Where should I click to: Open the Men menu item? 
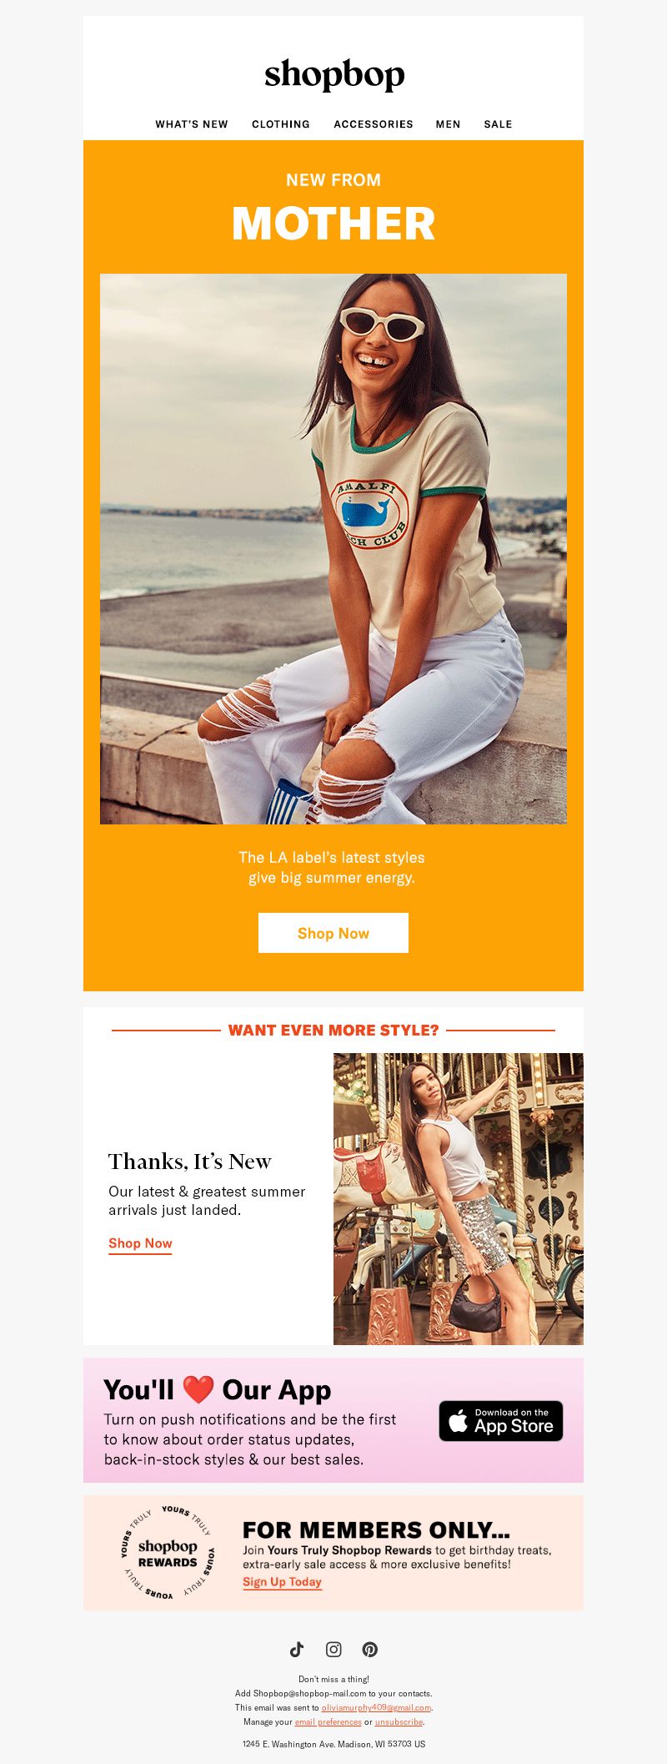click(x=448, y=123)
